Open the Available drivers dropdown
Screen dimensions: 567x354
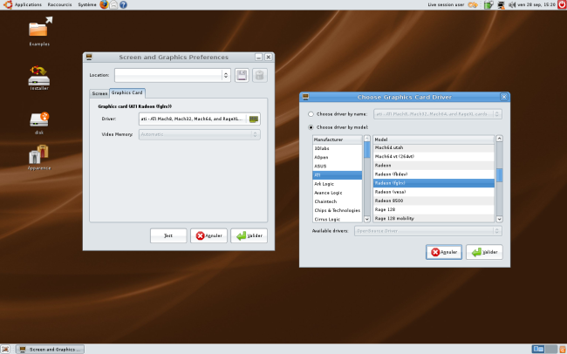tap(428, 231)
